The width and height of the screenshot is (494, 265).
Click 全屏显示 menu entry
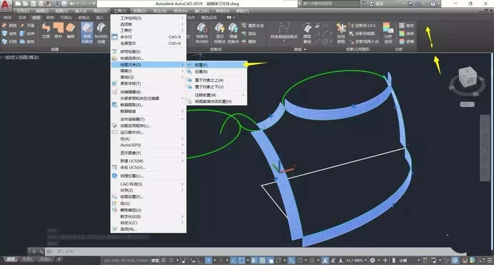pos(148,43)
